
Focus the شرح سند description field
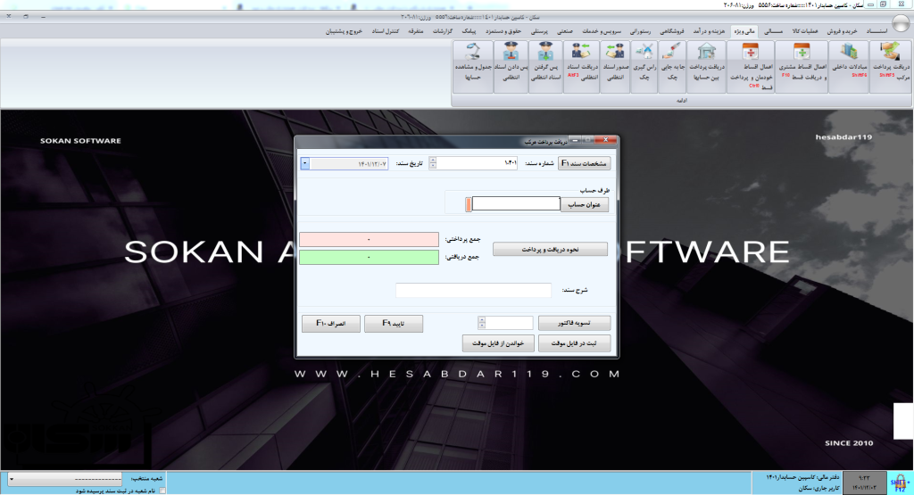473,290
